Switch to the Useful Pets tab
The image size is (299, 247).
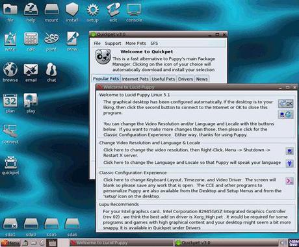point(163,79)
